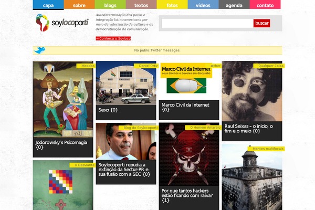
Task: Focus the search text field
Action: (207, 23)
